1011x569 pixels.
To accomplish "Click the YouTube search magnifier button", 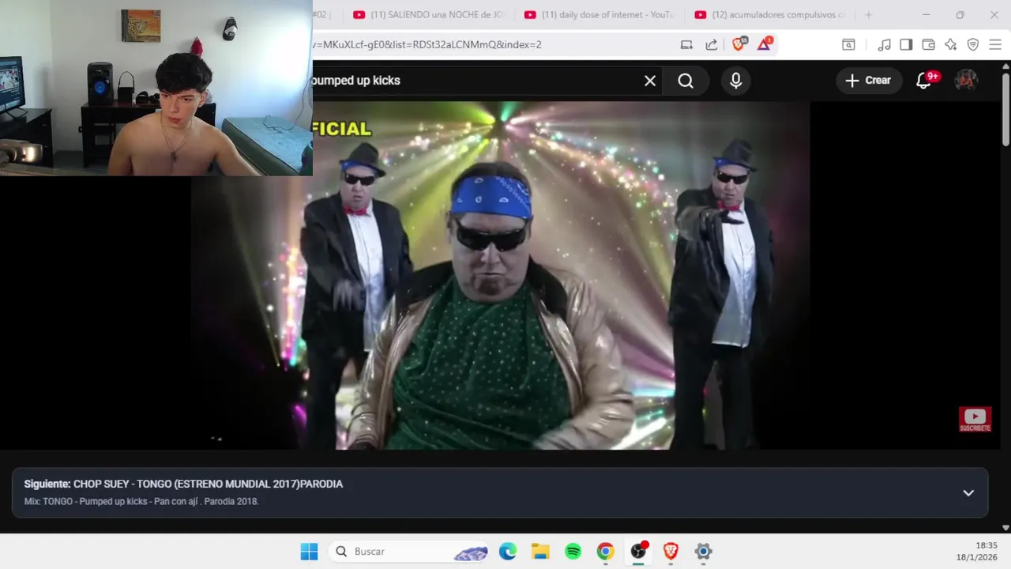I will pyautogui.click(x=686, y=81).
